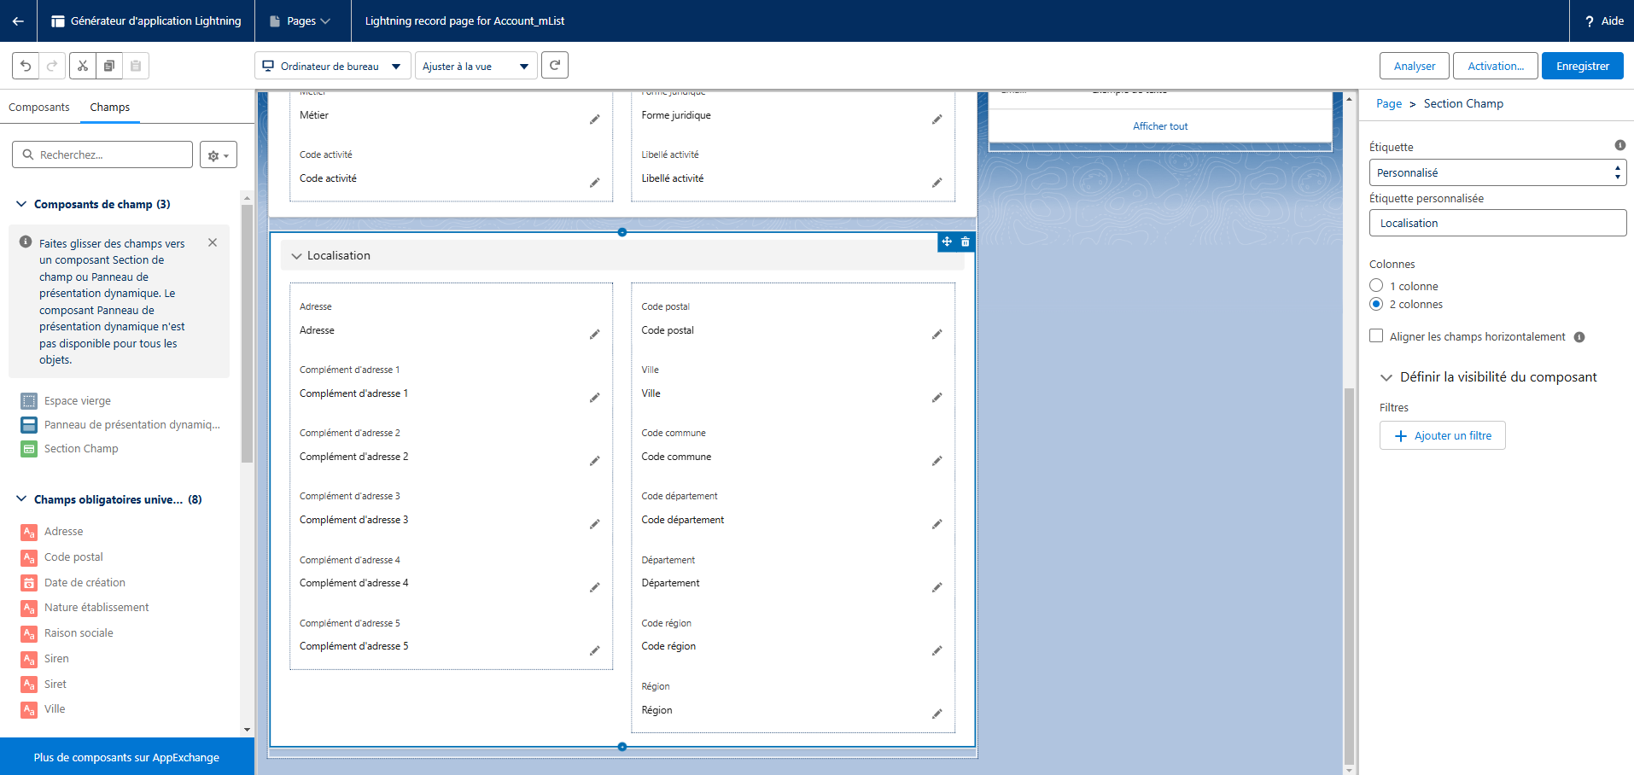Enable Aligner les champs horizontalement checkbox
This screenshot has height=775, width=1634.
click(x=1376, y=336)
